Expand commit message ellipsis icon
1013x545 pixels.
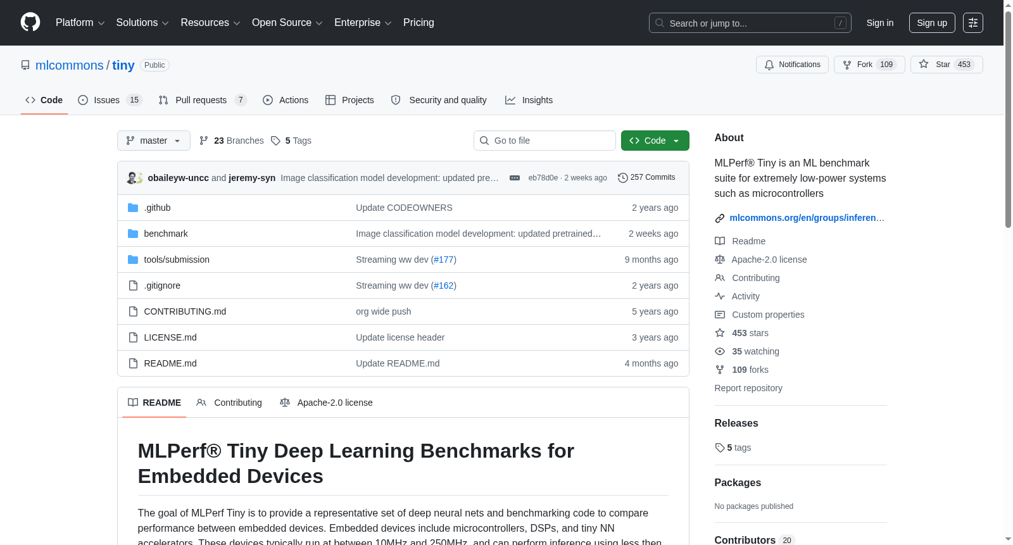click(515, 178)
